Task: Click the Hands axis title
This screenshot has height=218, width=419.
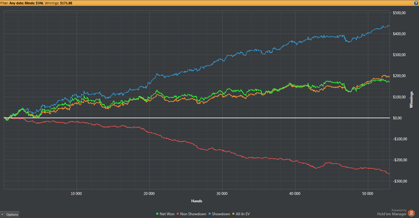Action: click(197, 201)
